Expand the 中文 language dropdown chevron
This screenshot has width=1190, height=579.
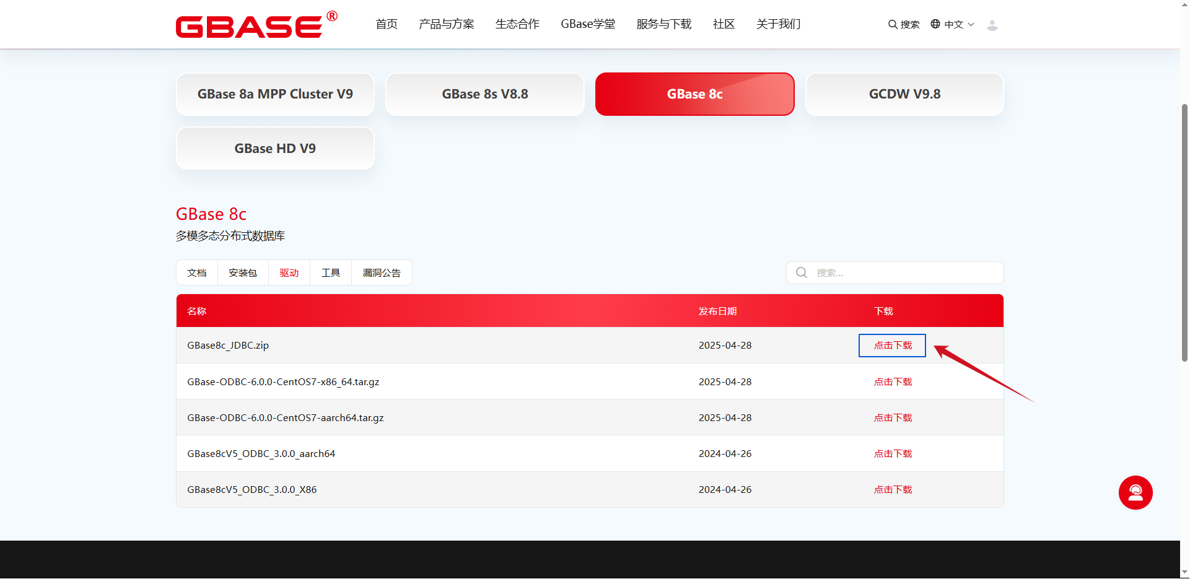pyautogui.click(x=971, y=25)
